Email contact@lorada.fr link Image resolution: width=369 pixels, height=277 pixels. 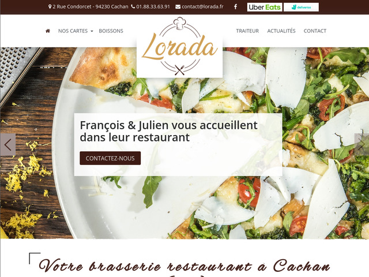tap(202, 6)
